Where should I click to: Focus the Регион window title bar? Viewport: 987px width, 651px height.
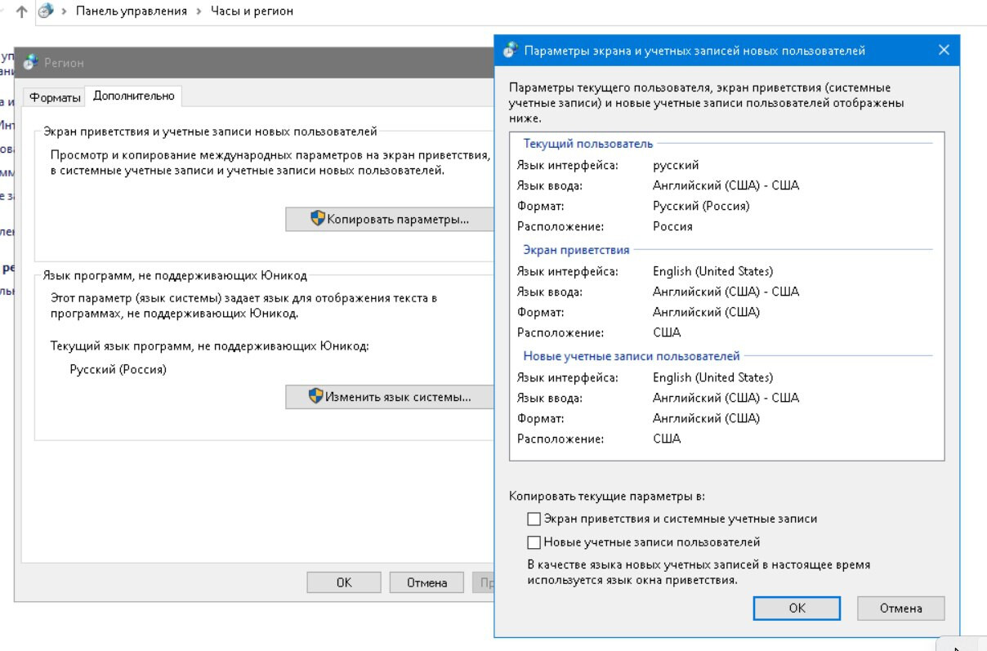click(x=245, y=62)
